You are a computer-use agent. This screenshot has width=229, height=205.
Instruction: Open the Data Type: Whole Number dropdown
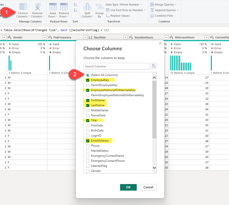(x=124, y=5)
